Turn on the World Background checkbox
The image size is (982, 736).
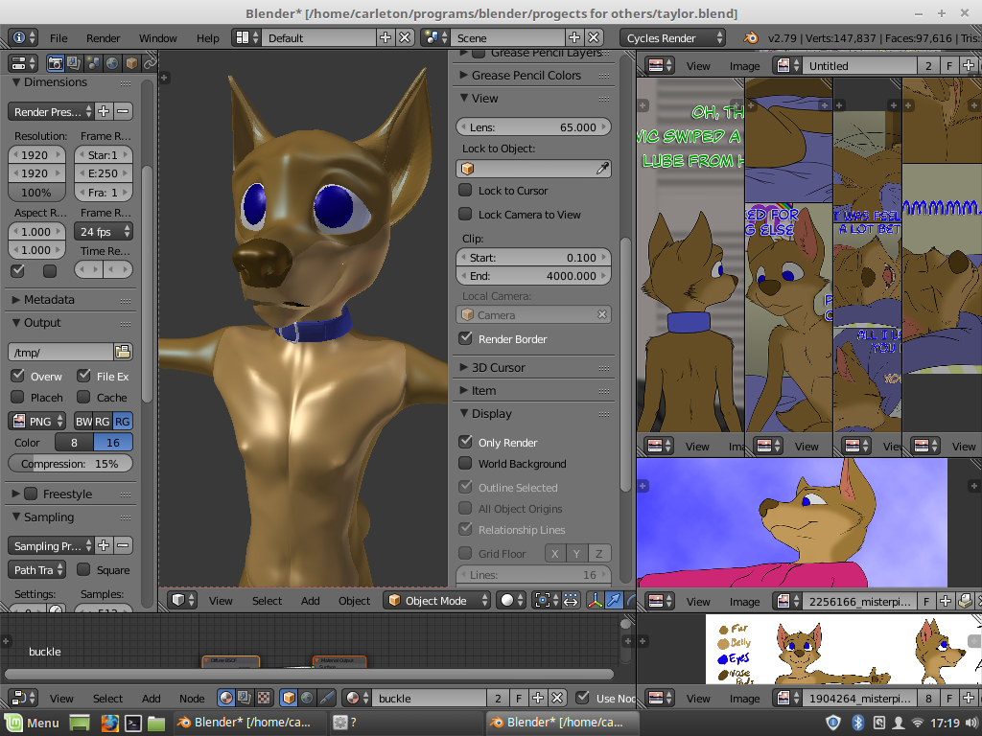(466, 464)
